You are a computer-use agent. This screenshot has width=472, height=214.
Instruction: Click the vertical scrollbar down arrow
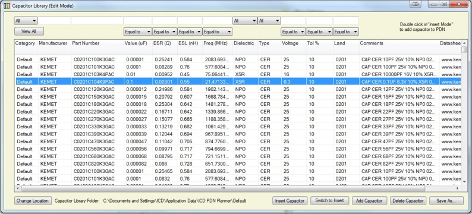pos(465,181)
